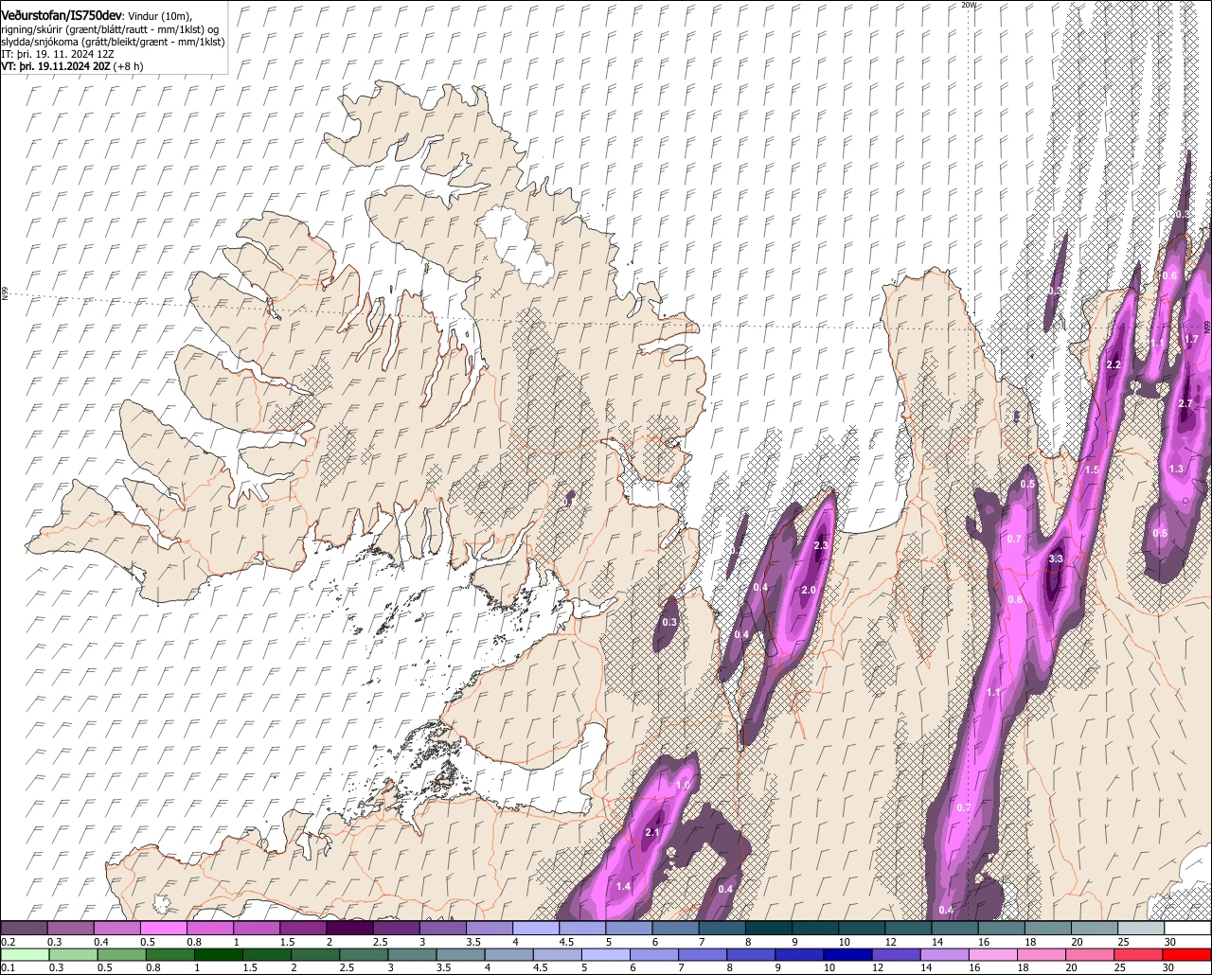The height and width of the screenshot is (975, 1212).
Task: Select the snow legend swatch starting at 1.5
Action: pos(303,928)
